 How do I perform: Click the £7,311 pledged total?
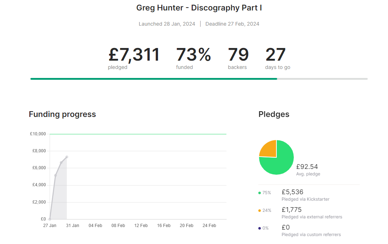click(134, 55)
